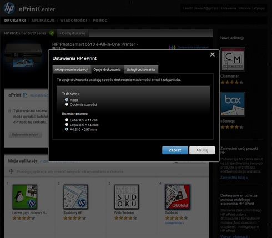
Task: Open the HP calculator templates app icon
Action: [x=75, y=197]
